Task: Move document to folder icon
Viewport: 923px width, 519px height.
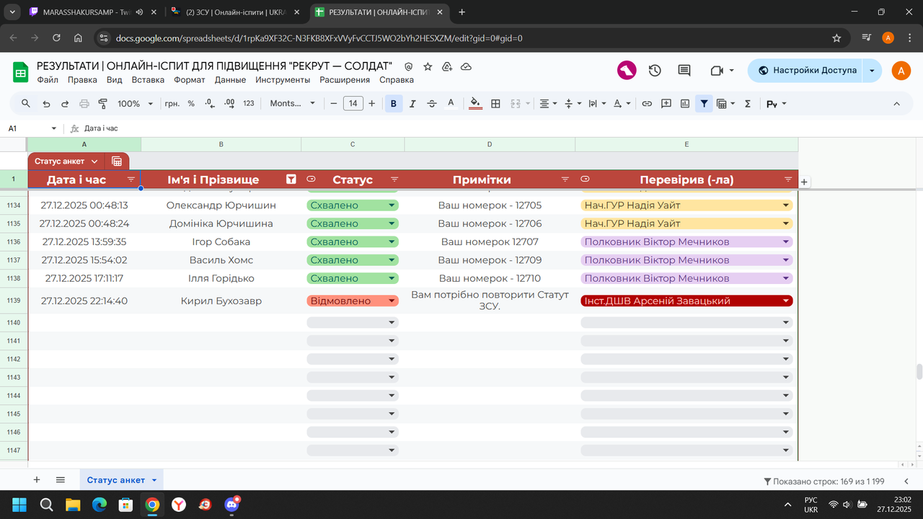Action: click(447, 66)
